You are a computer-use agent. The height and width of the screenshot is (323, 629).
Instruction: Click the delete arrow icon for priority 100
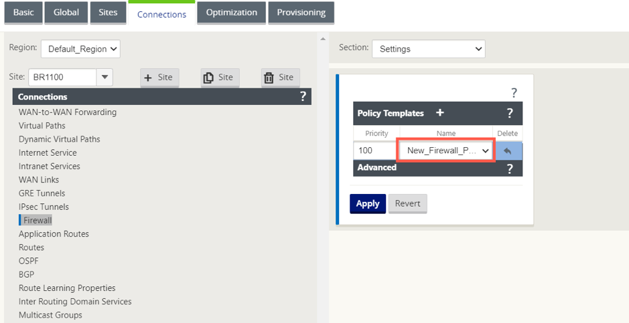click(508, 151)
